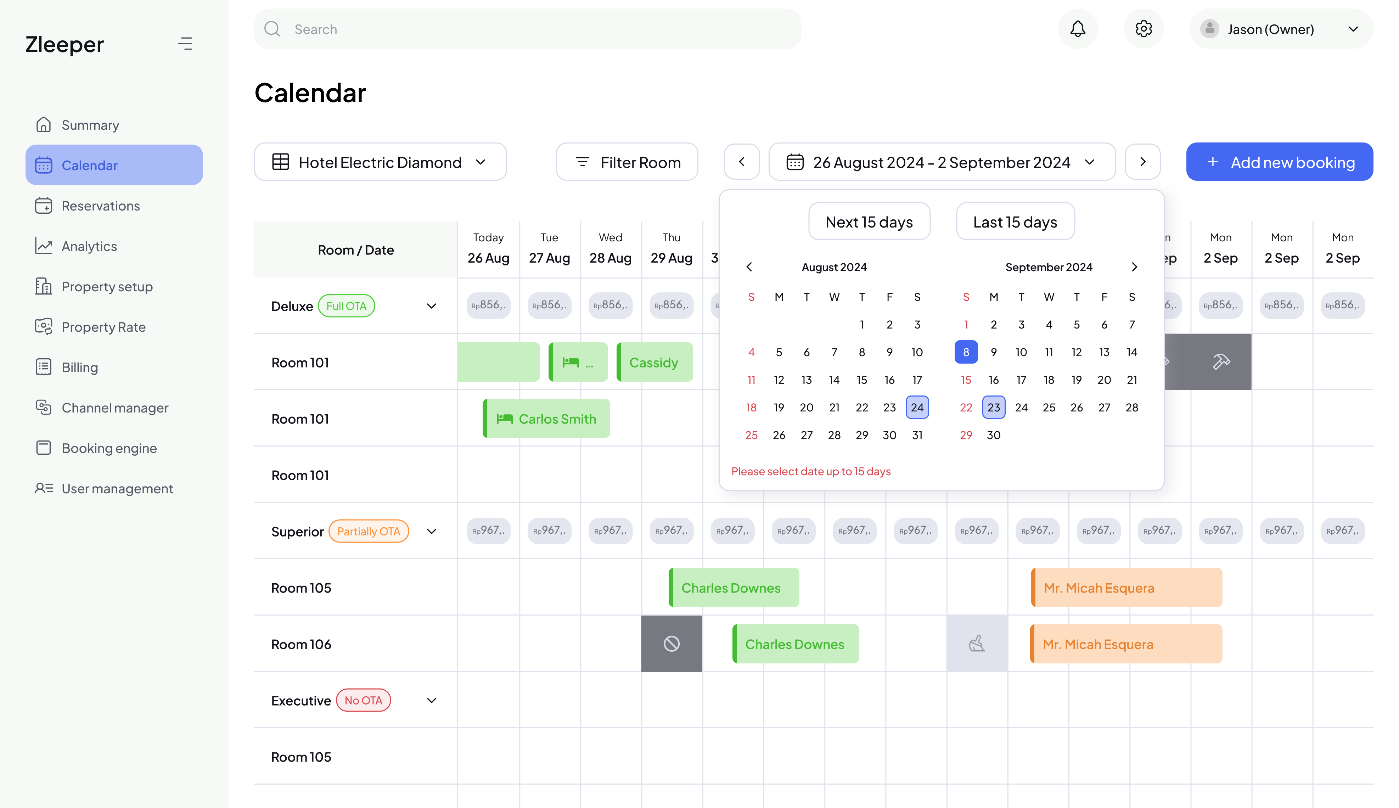Click Jason's user avatar icon

click(x=1209, y=29)
